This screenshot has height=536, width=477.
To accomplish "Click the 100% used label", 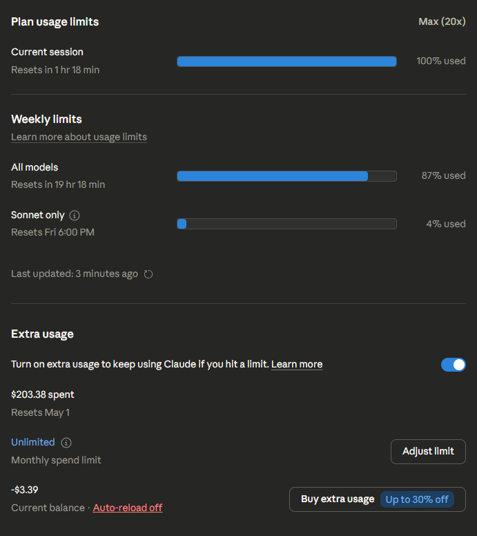I will (441, 61).
